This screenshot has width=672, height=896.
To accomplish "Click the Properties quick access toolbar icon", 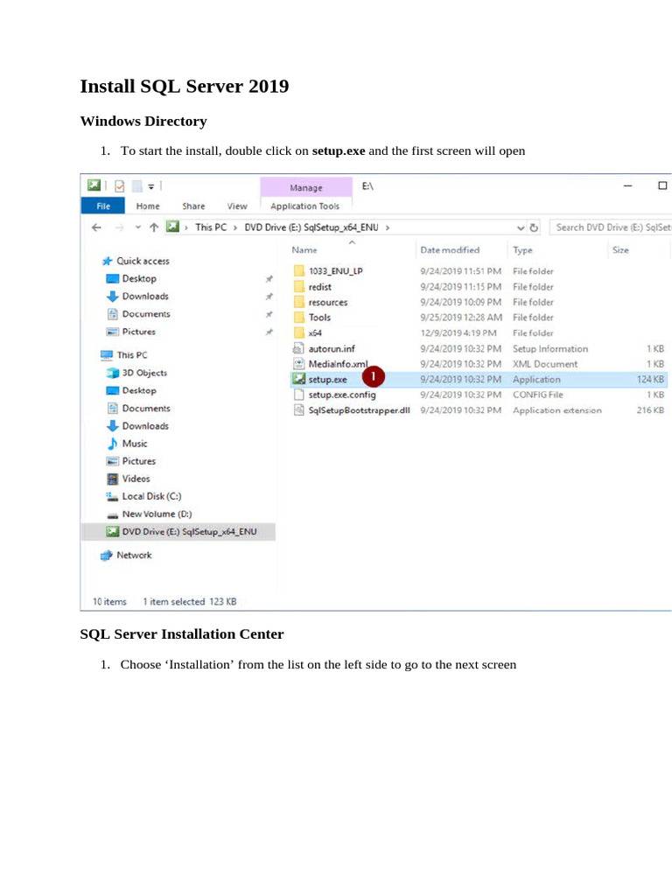I will tap(120, 186).
